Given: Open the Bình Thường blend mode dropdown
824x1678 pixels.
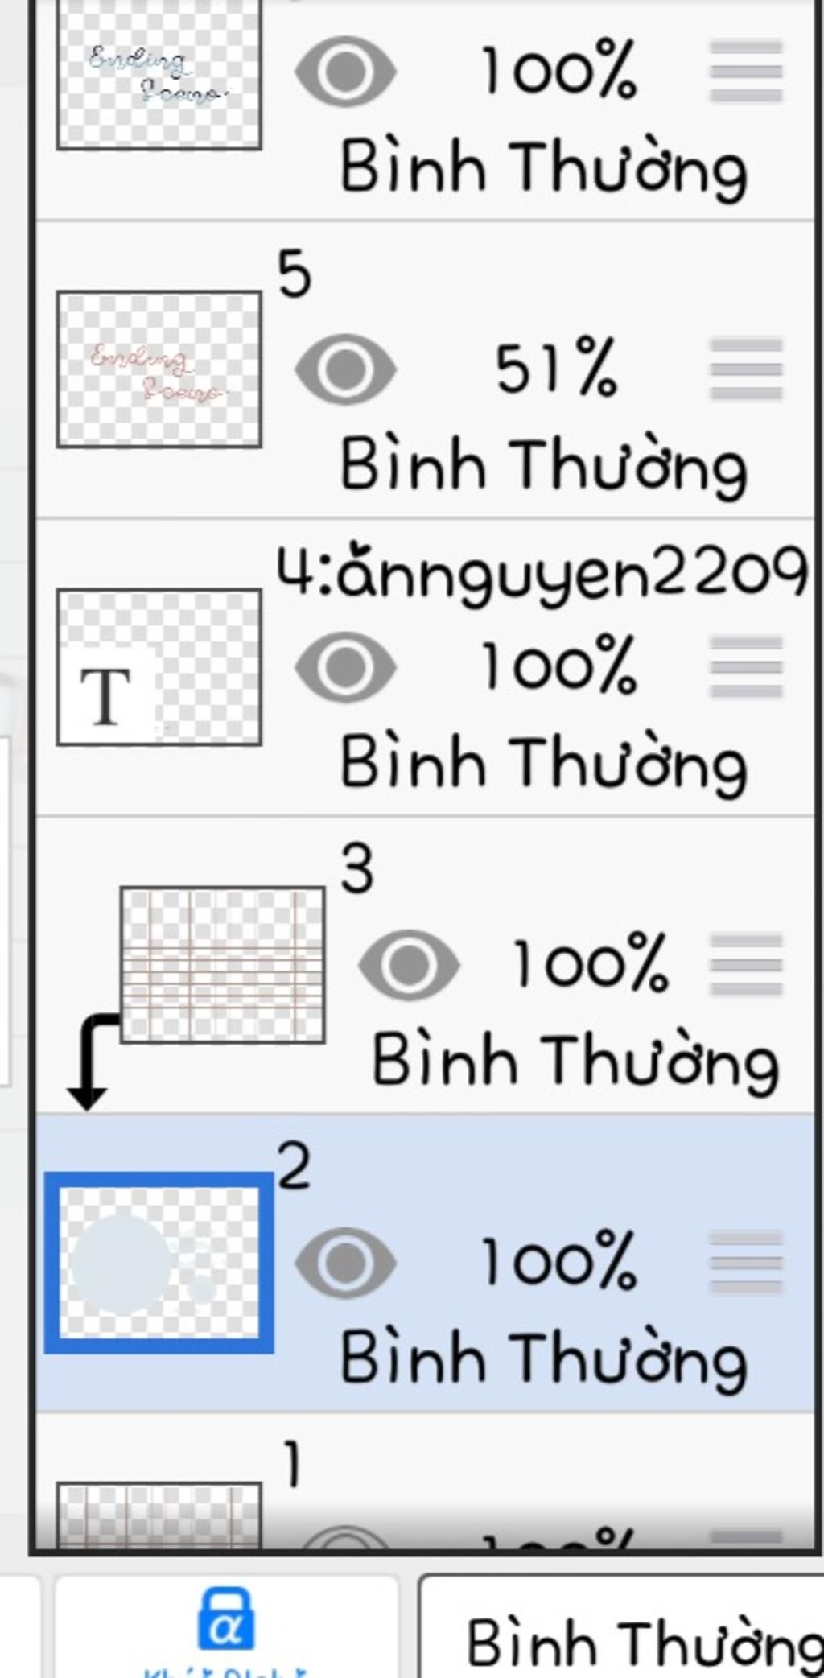Looking at the screenshot, I should pos(623,1627).
